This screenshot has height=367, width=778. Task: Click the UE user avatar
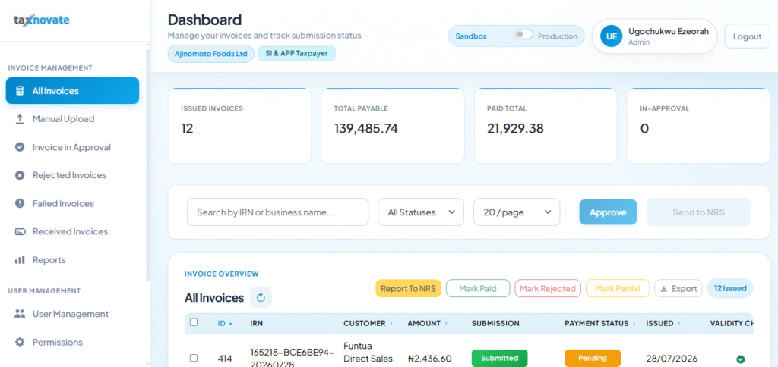[612, 36]
